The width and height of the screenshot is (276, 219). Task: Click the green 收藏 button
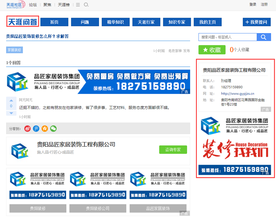click(x=212, y=50)
